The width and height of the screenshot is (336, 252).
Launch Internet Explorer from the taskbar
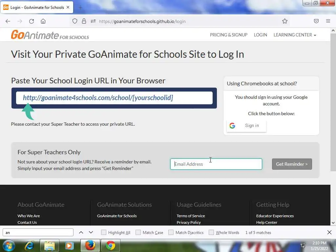[29, 246]
